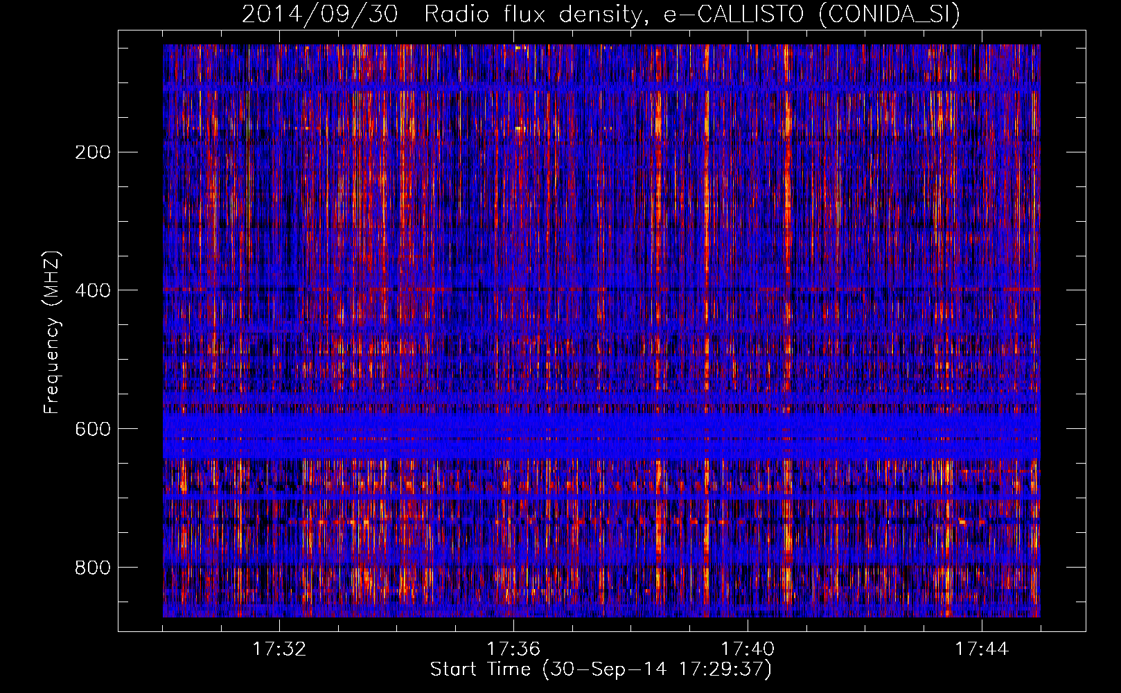Click the Frequency (MHZ) axis label
The height and width of the screenshot is (693, 1121).
52,332
